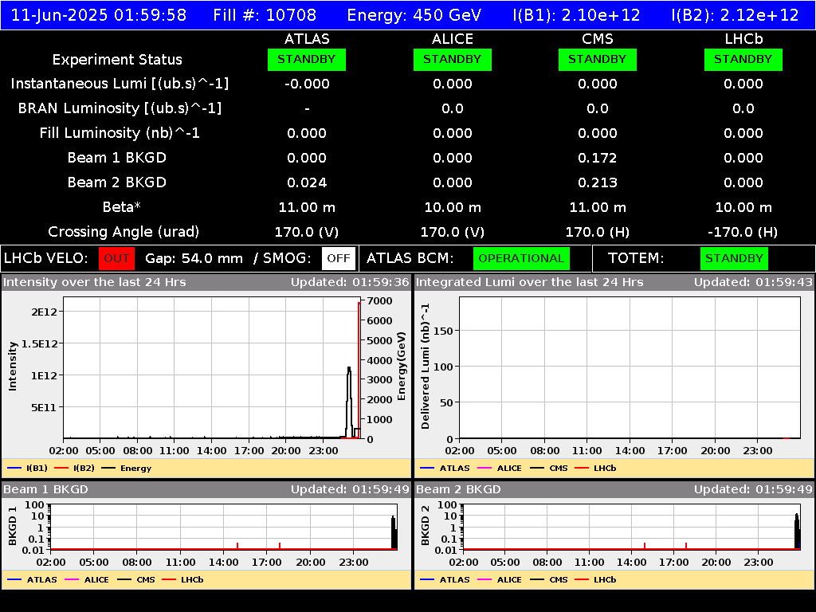Click the intensity peak in the Intensity chart
The image size is (816, 612).
coord(349,369)
